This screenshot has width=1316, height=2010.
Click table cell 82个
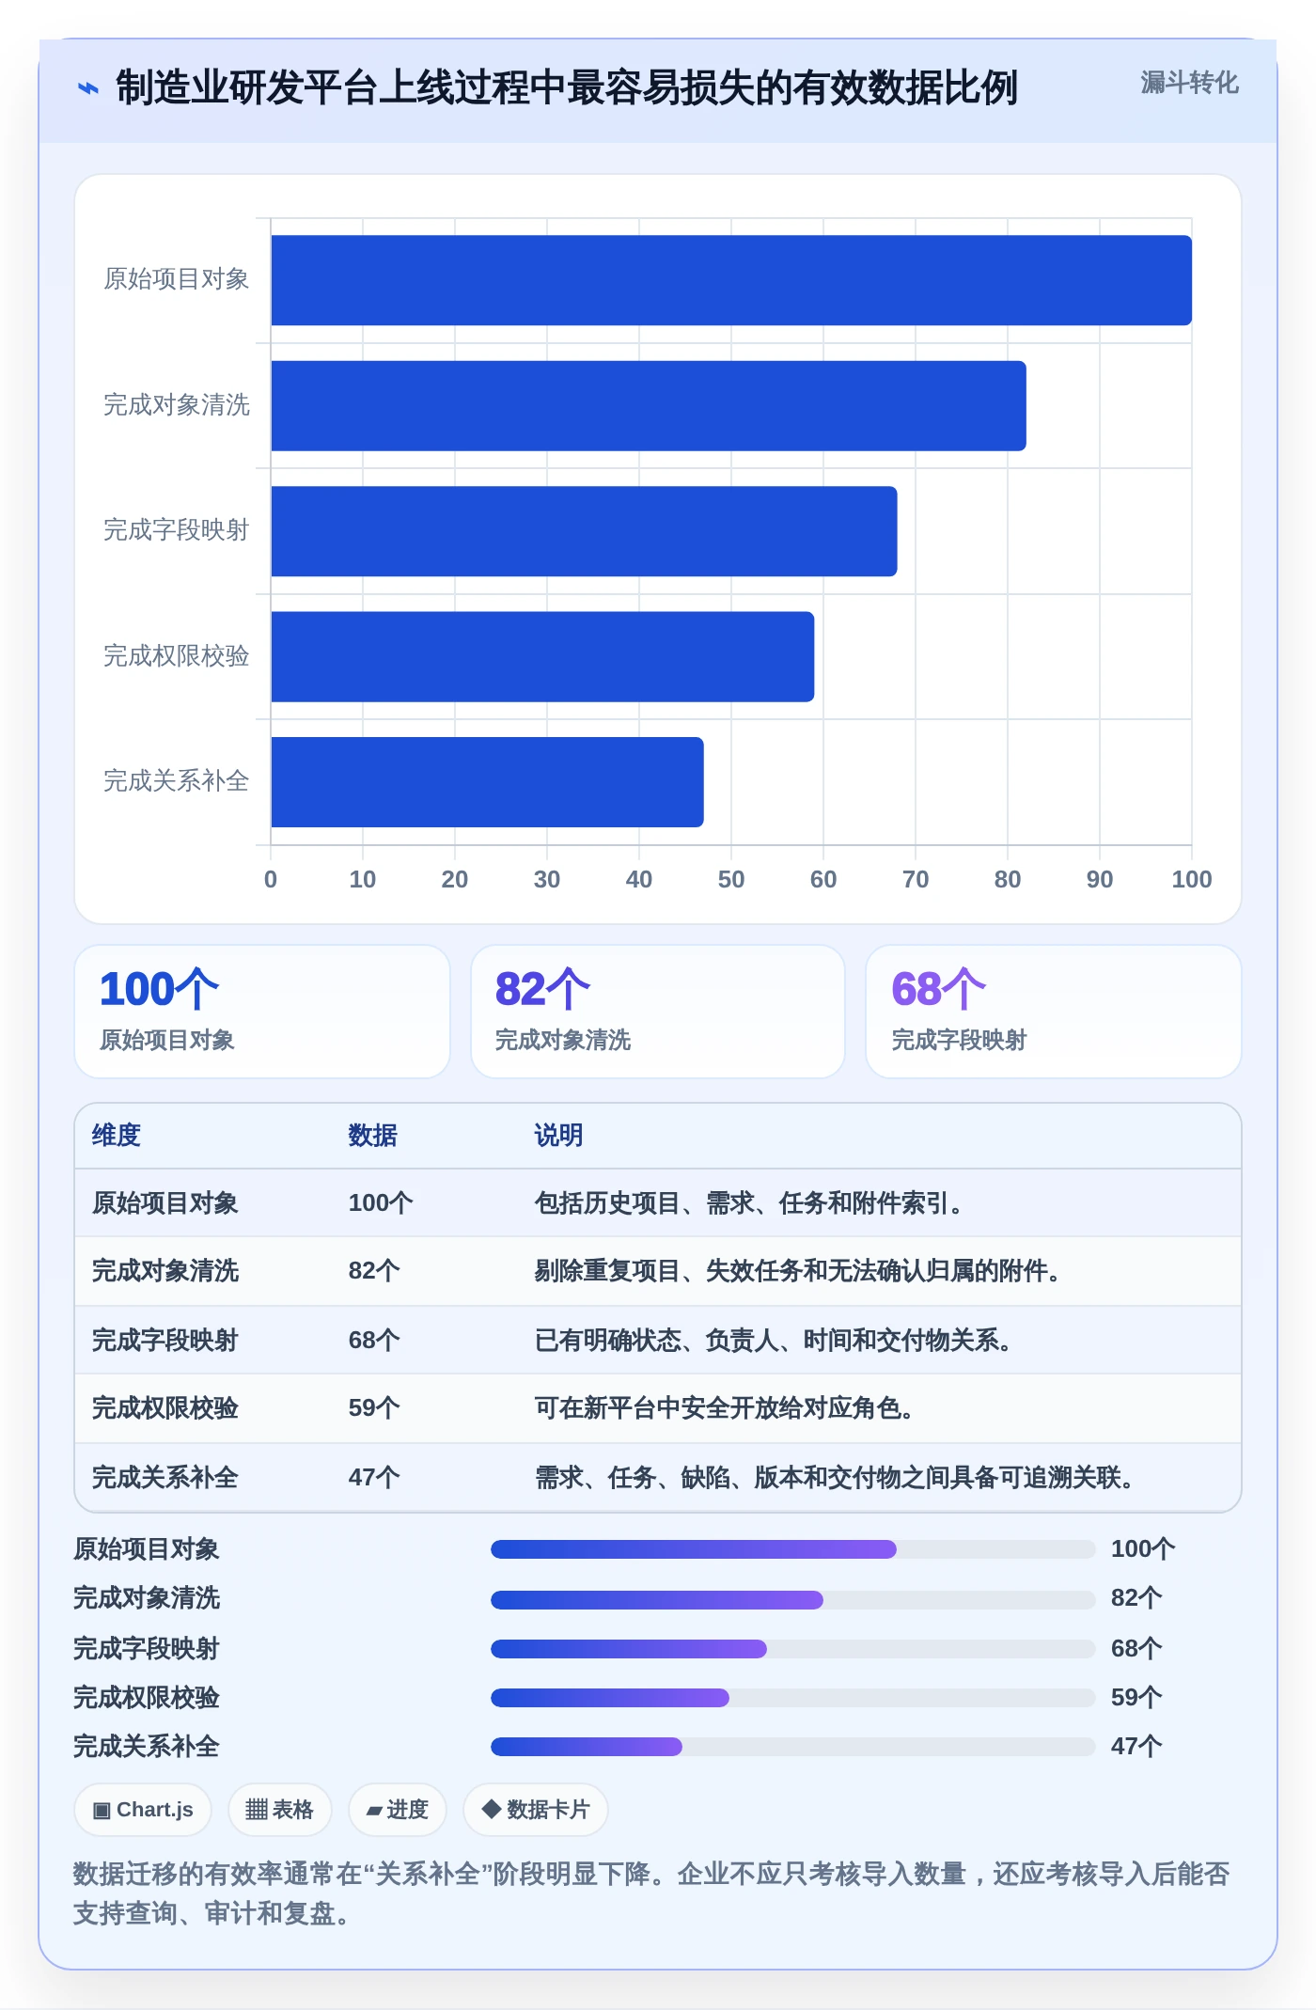coord(374,1271)
